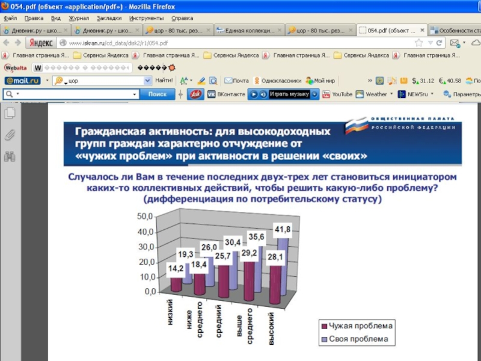The height and width of the screenshot is (361, 481).
Task: Click the page magnifier icon
Action: tap(213, 81)
